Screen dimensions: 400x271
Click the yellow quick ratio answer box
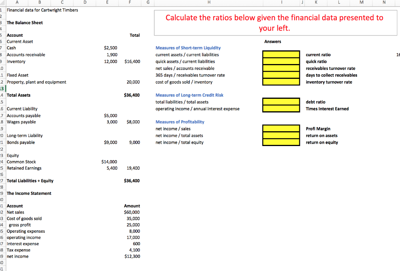tap(281, 62)
